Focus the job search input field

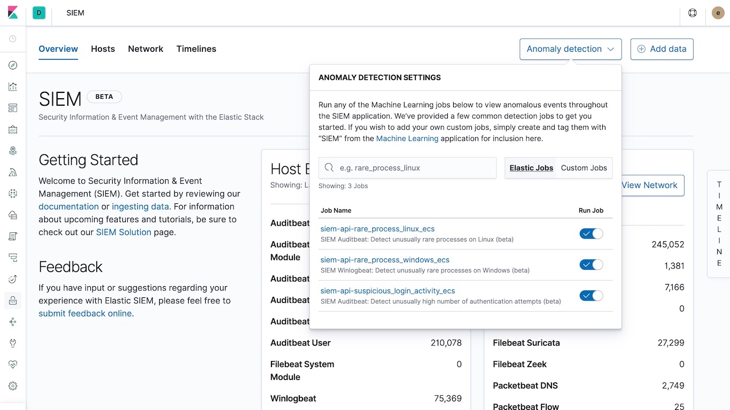[407, 168]
